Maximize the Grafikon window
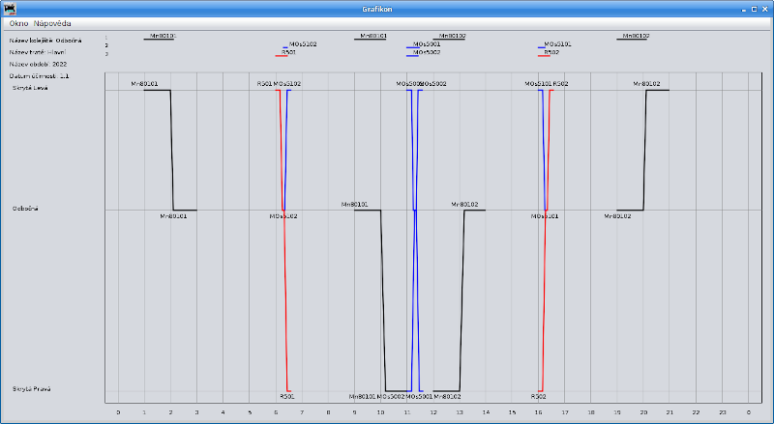The height and width of the screenshot is (424, 774). coord(754,8)
